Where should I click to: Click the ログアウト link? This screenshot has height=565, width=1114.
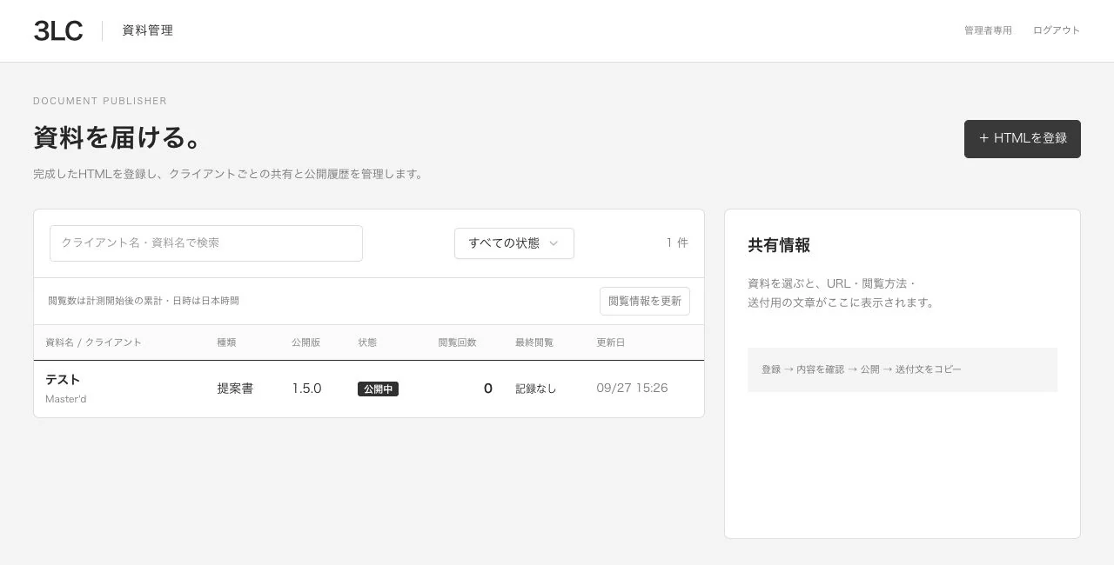click(x=1057, y=30)
